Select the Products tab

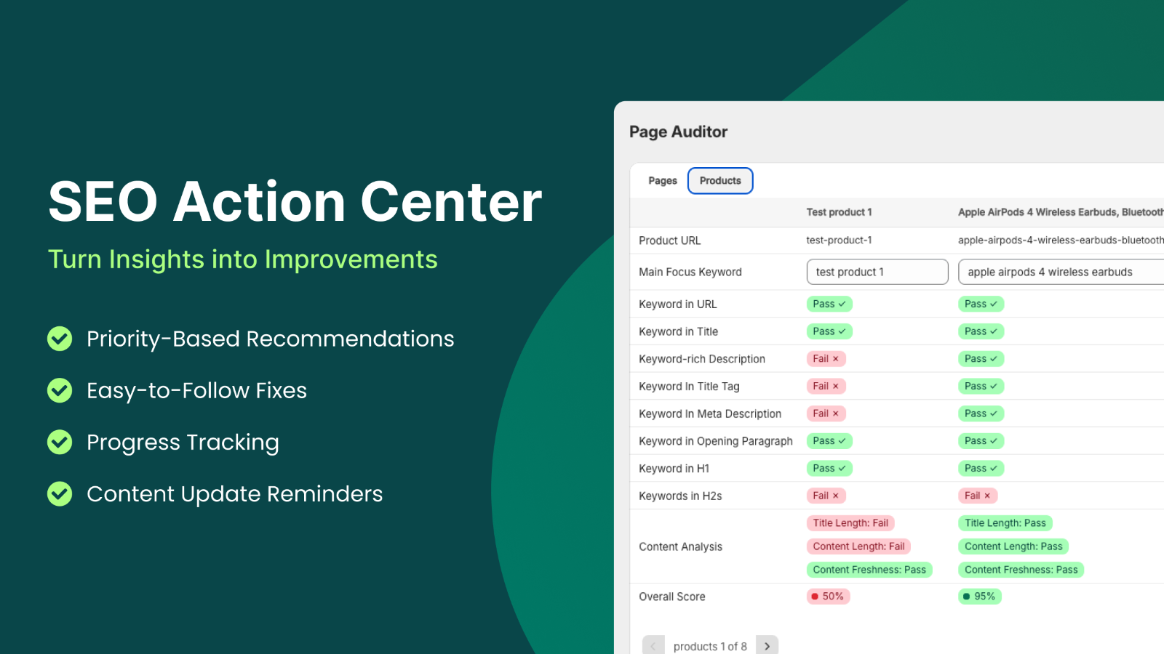point(720,180)
